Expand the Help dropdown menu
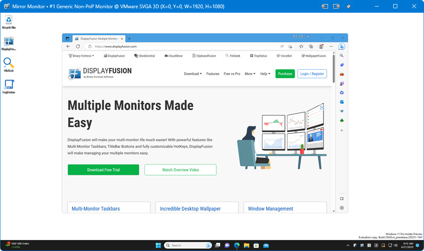 click(x=265, y=74)
